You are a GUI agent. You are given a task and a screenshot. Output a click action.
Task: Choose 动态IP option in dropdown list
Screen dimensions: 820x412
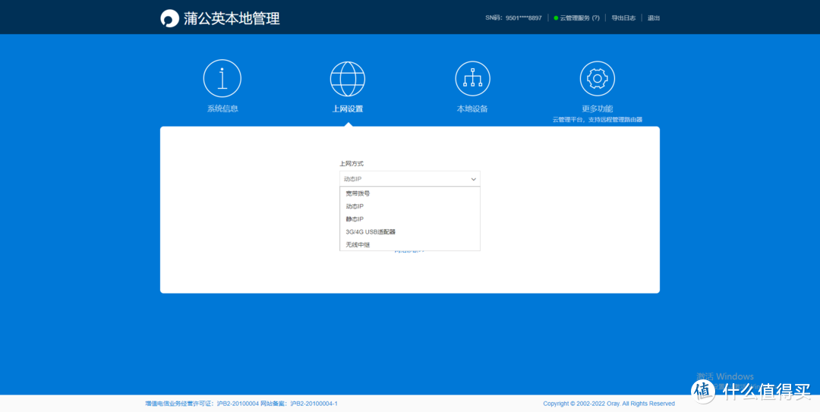pos(409,206)
